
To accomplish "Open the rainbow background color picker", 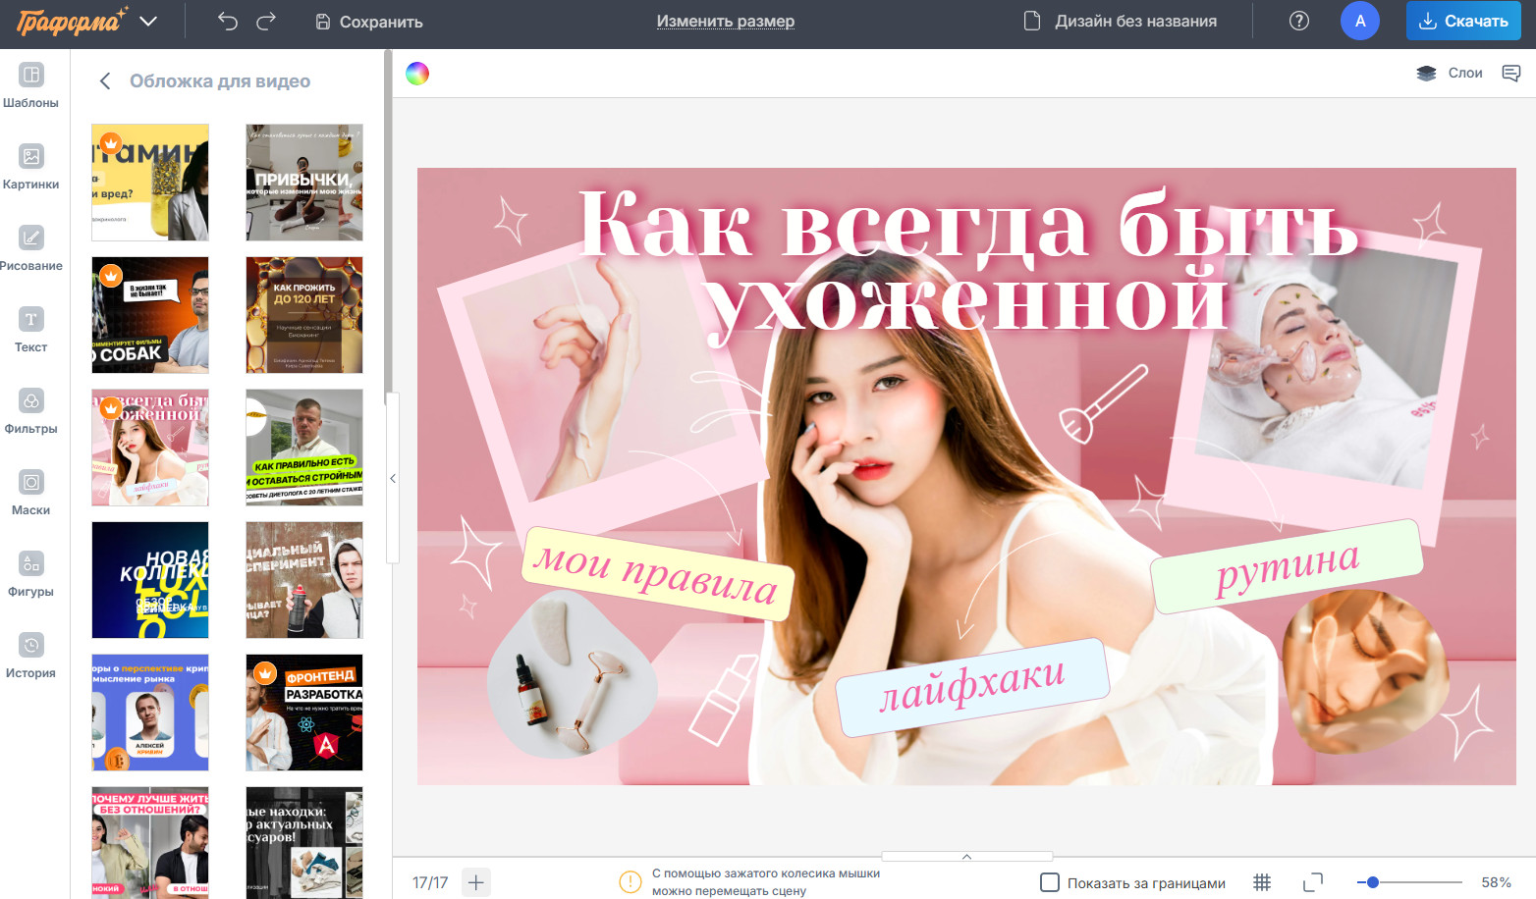I will pyautogui.click(x=417, y=74).
